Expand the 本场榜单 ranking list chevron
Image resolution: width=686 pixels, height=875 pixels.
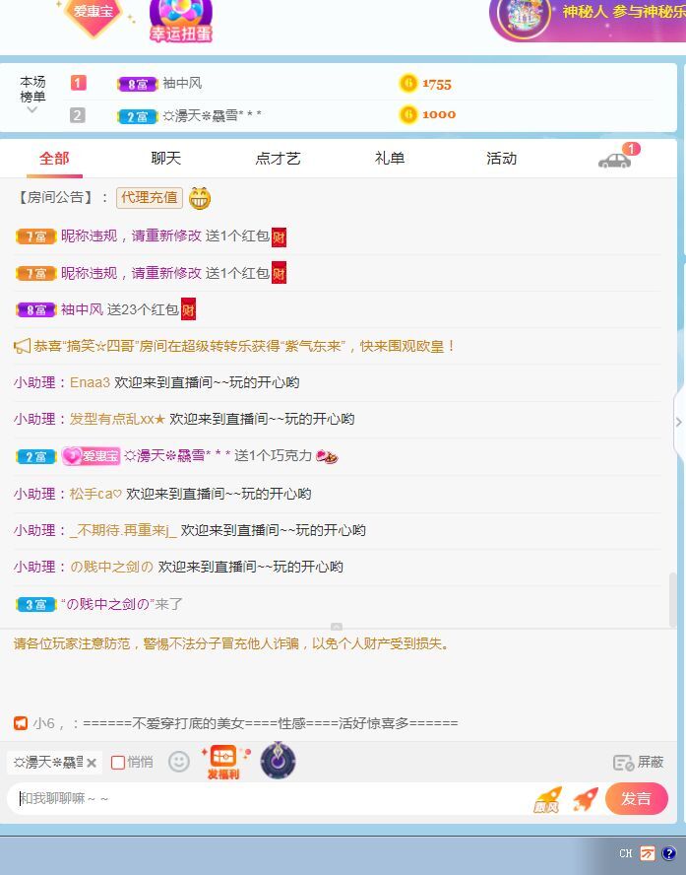coord(32,110)
